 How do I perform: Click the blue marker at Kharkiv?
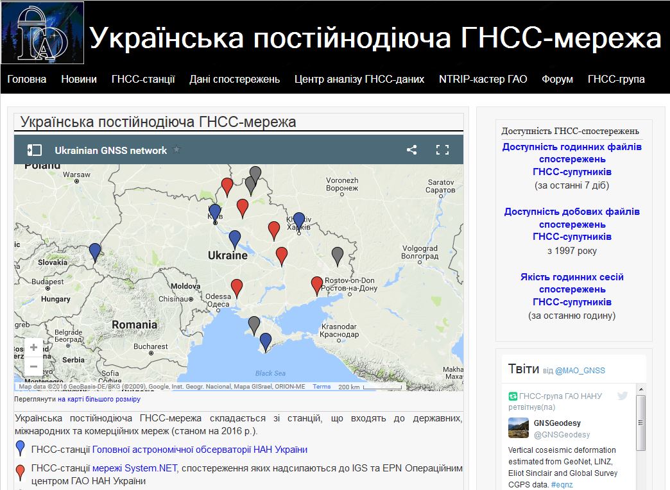pos(299,221)
